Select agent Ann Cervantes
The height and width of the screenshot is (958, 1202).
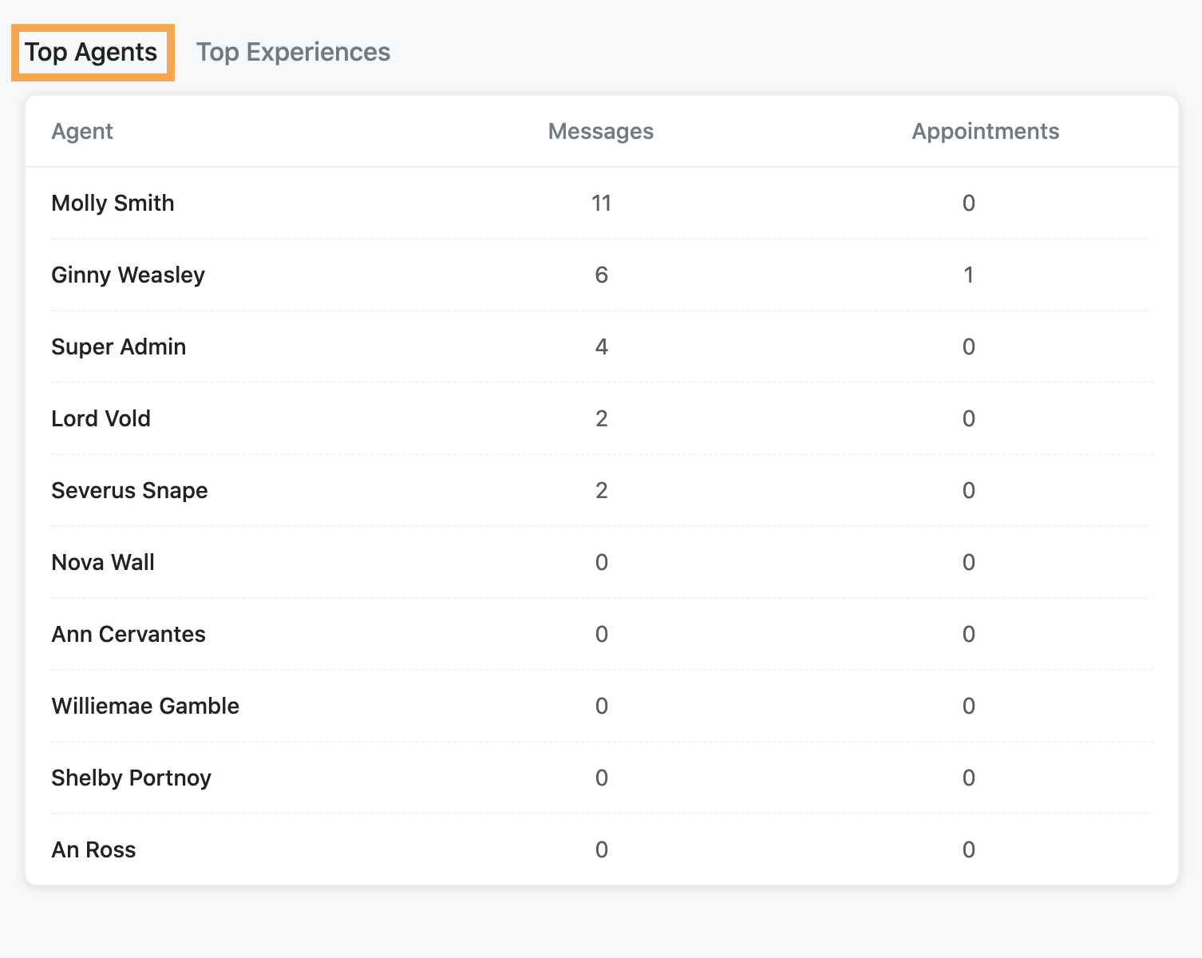point(129,634)
